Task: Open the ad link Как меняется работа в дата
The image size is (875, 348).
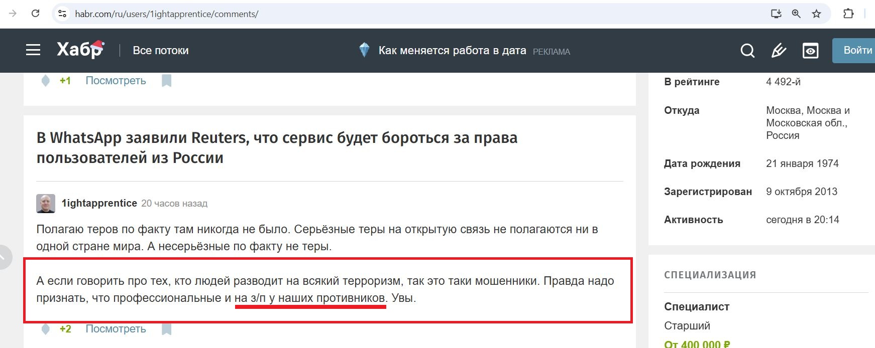Action: (452, 50)
